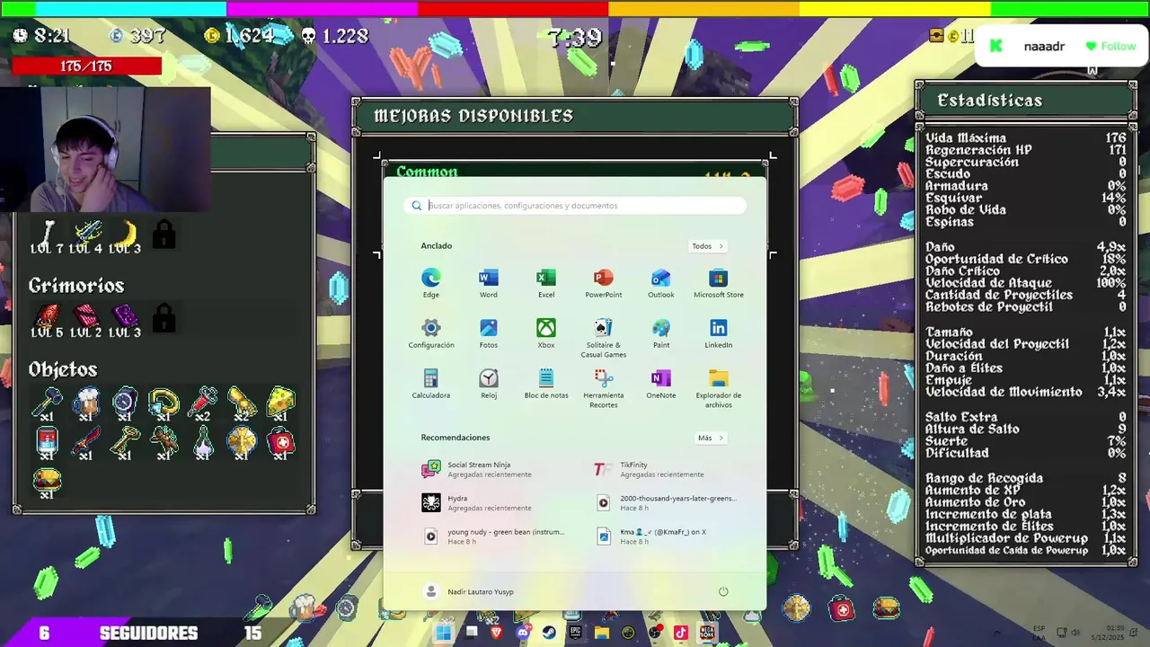Open the TikTok taskbar icon
The width and height of the screenshot is (1150, 647).
click(681, 633)
